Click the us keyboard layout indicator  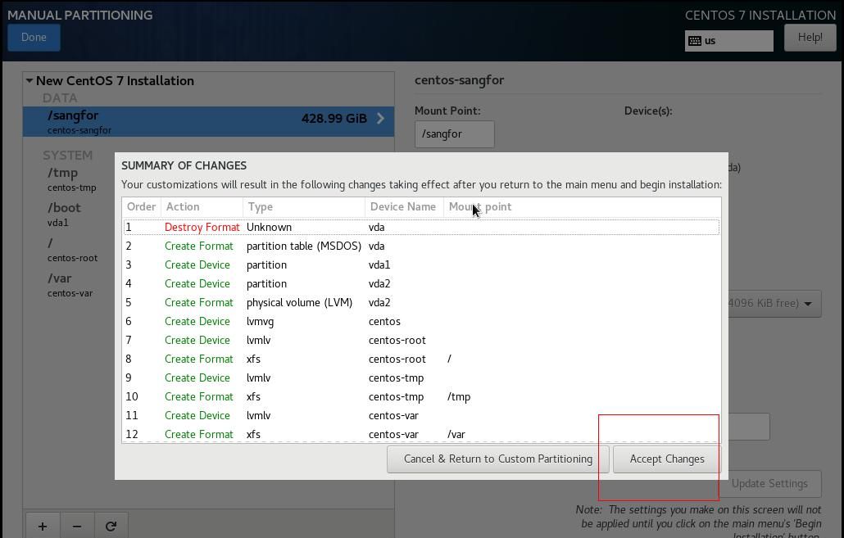tap(728, 41)
